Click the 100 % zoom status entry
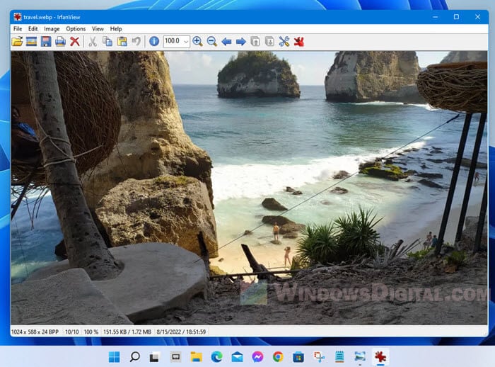This screenshot has width=495, height=367. tap(91, 332)
